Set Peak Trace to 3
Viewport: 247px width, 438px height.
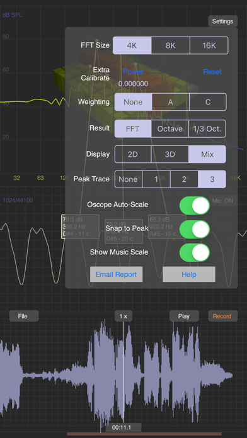click(212, 179)
